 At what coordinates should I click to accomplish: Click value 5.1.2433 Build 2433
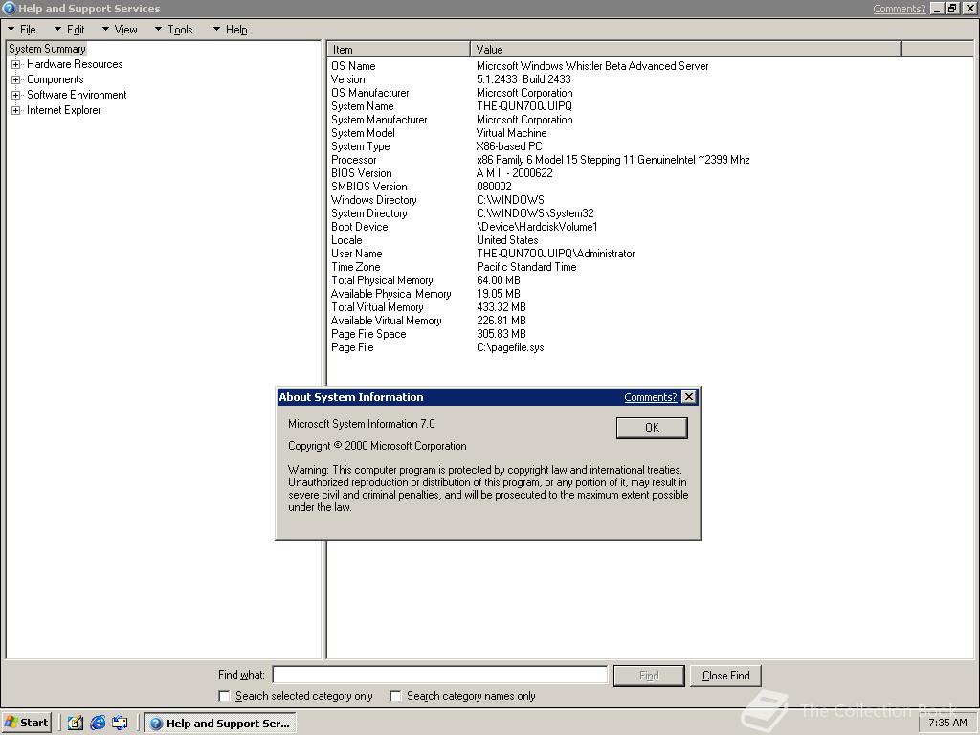523,79
